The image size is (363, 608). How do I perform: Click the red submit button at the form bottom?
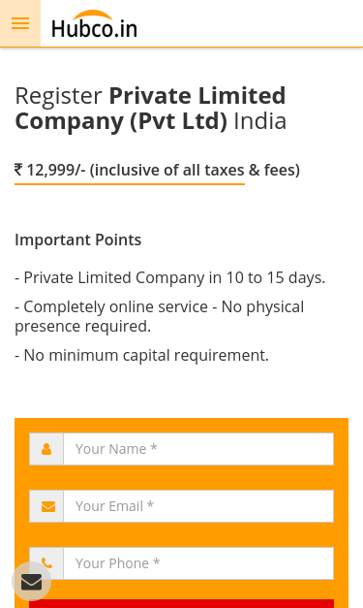coord(182,604)
